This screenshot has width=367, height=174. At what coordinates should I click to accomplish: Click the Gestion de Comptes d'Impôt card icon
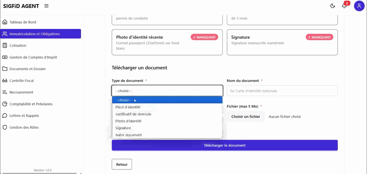tap(5, 57)
